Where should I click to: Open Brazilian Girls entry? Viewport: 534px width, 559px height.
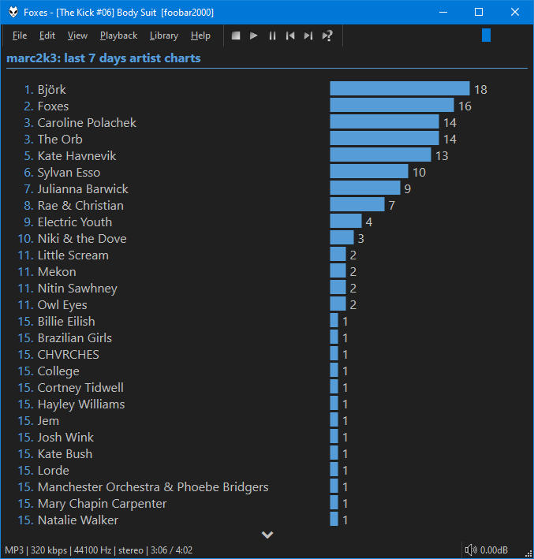click(75, 338)
